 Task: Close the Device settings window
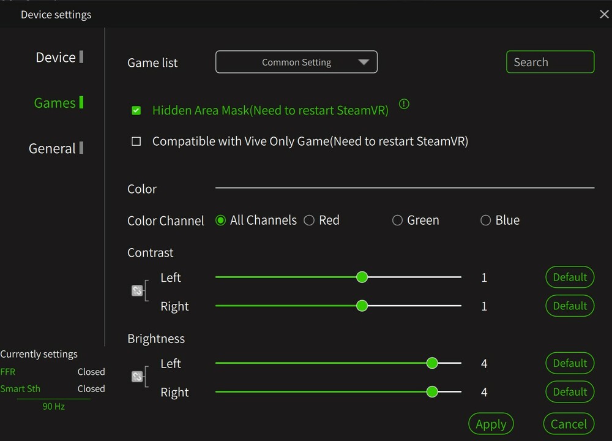(x=603, y=14)
